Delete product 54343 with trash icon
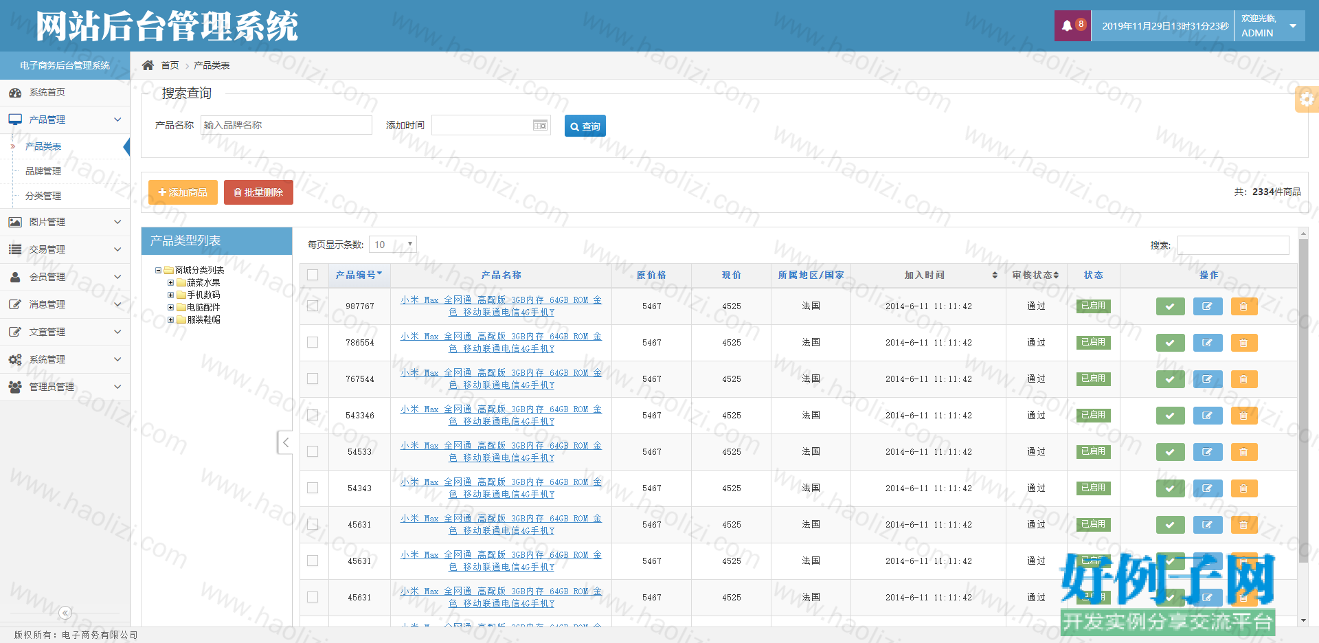This screenshot has width=1319, height=643. pyautogui.click(x=1243, y=488)
